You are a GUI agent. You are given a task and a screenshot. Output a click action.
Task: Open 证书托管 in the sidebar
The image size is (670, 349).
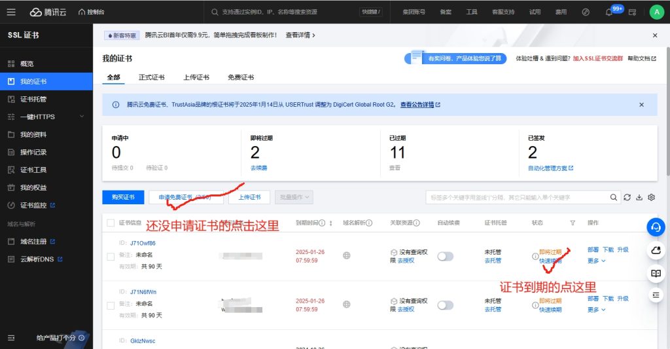pos(46,100)
